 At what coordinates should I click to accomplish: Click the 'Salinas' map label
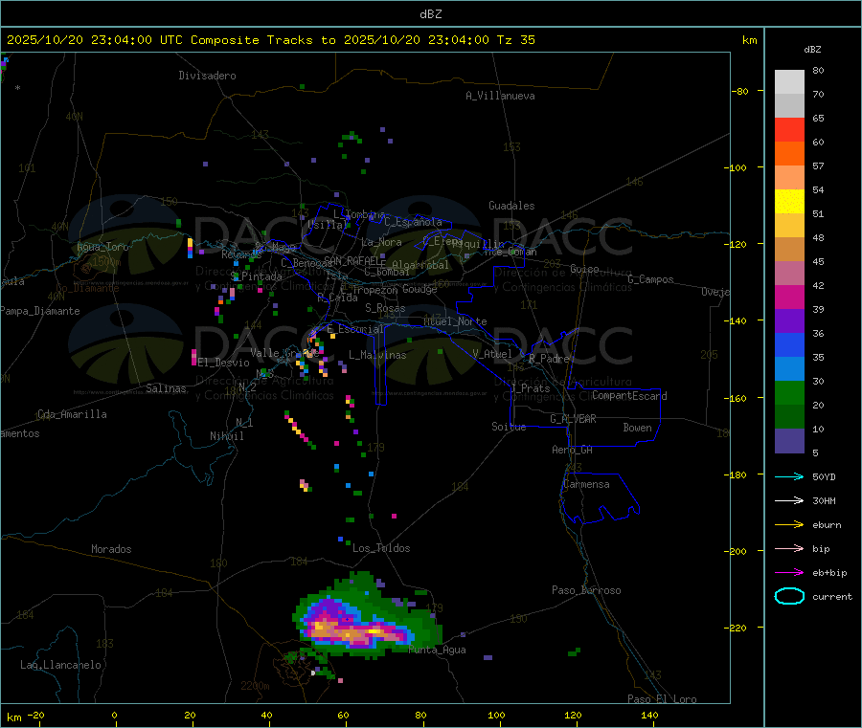click(166, 388)
